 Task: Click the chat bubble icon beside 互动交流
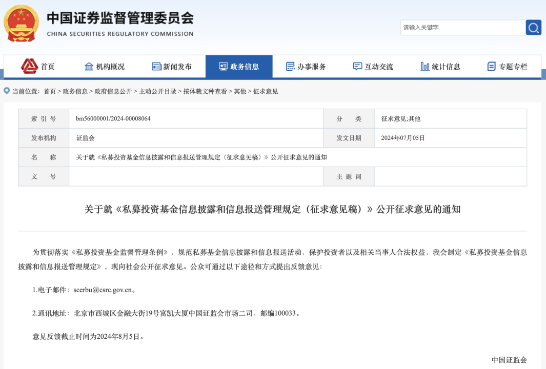[358, 67]
